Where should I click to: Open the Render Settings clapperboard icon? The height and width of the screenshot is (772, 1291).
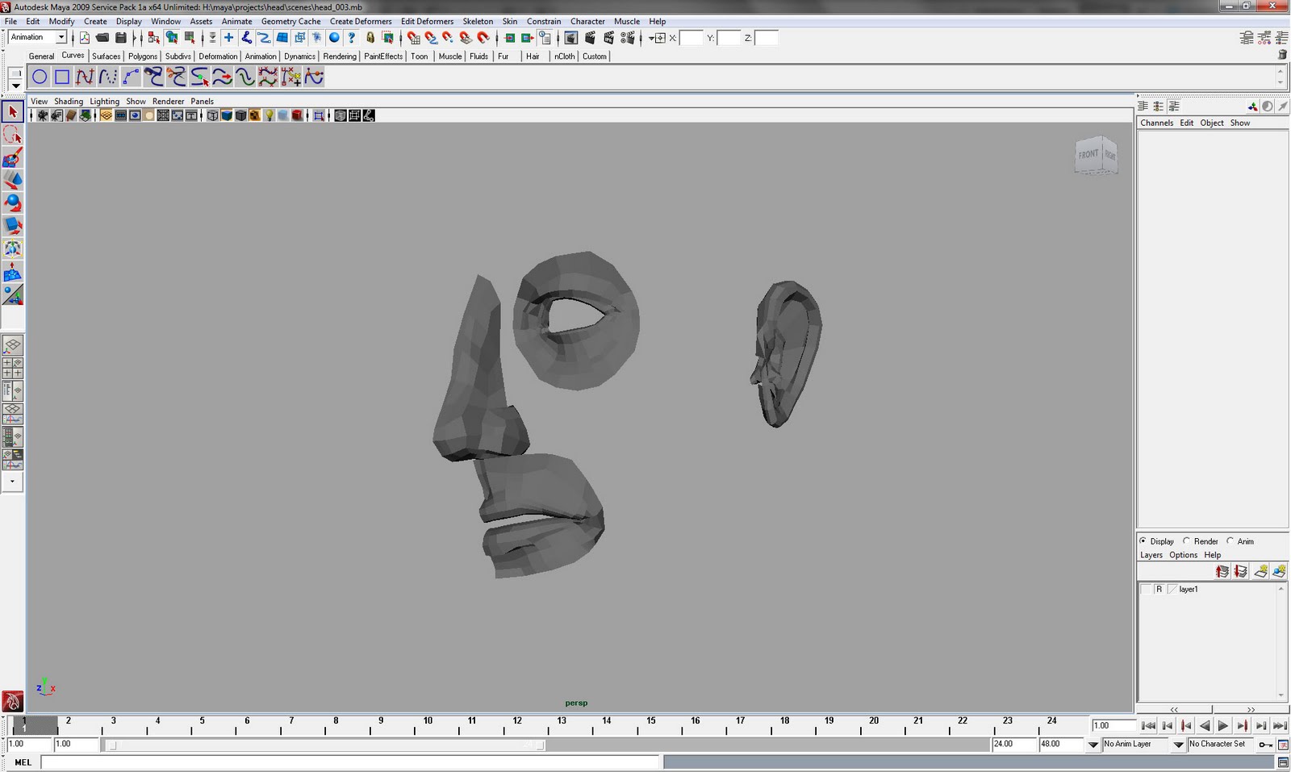(x=629, y=38)
